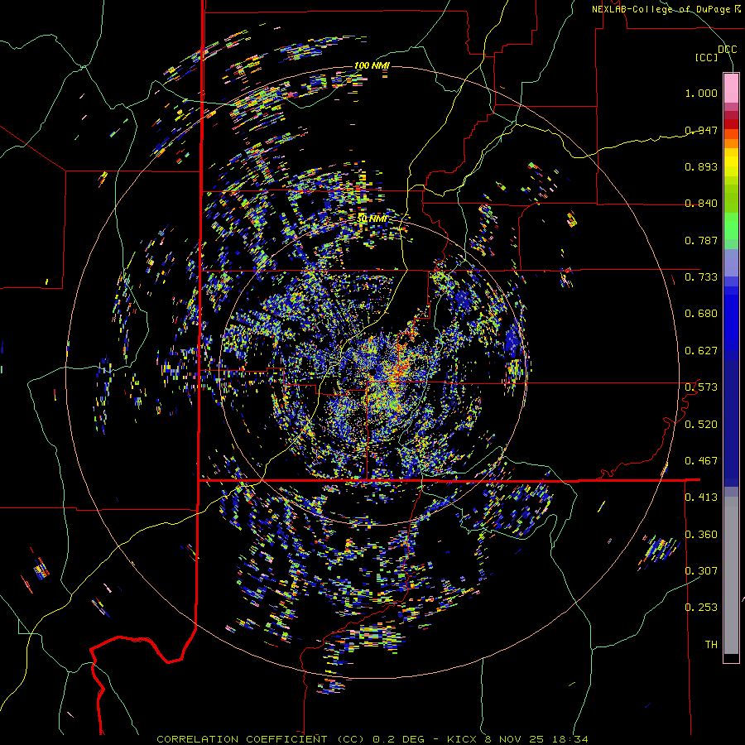This screenshot has width=745, height=745.
Task: Click the 0.573 scale value
Action: (x=701, y=387)
